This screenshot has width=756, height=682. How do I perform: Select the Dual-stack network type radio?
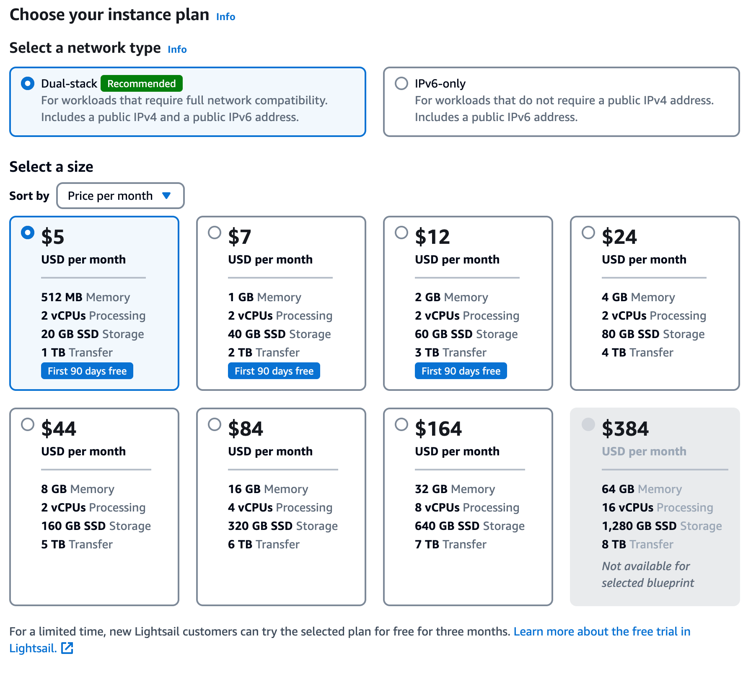[28, 83]
